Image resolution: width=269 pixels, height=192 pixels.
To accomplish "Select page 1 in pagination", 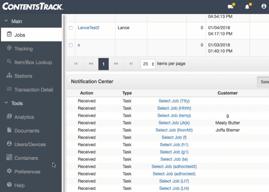I will click(103, 64).
